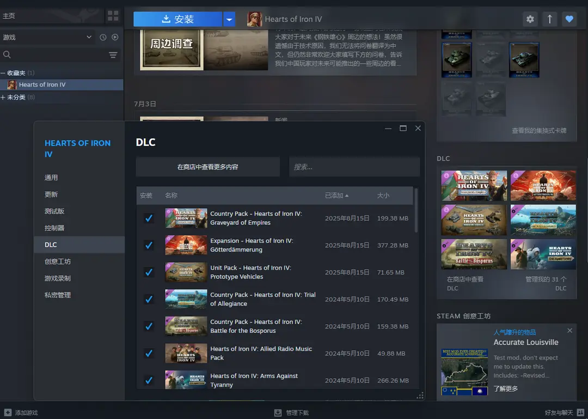Click the ready-to-play filter icon
Viewport: 588px width, 419px height.
click(x=115, y=37)
